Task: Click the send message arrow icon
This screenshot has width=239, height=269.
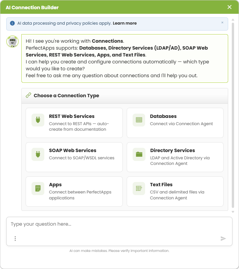Action: pos(223,238)
